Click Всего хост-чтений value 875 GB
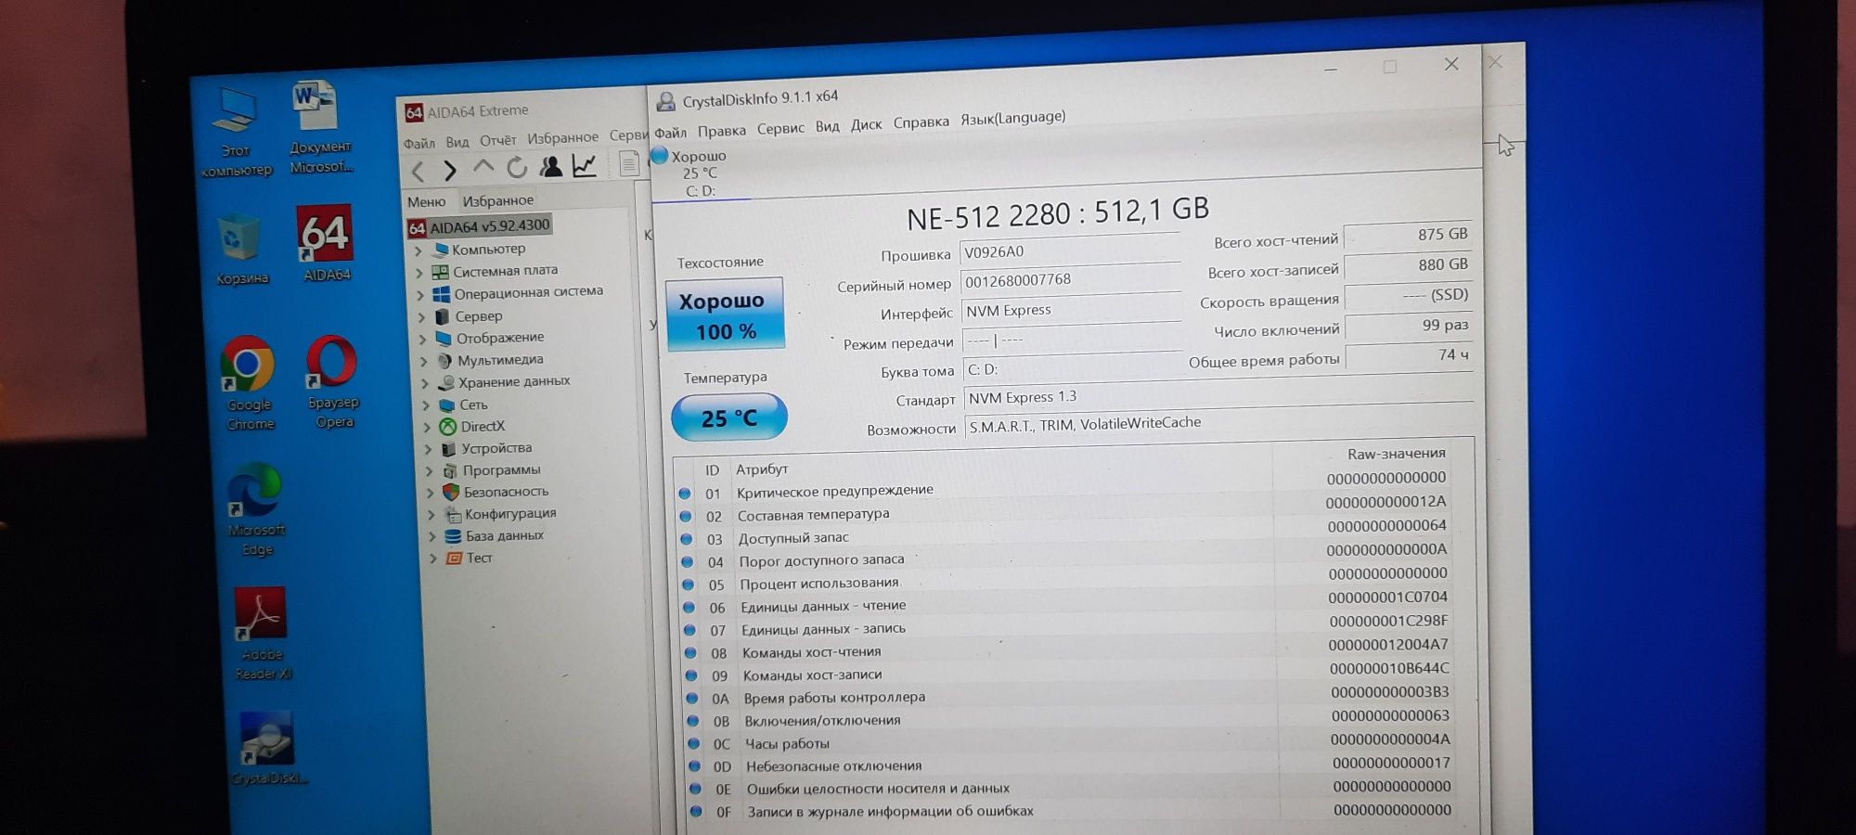Image resolution: width=1856 pixels, height=835 pixels. (1407, 236)
